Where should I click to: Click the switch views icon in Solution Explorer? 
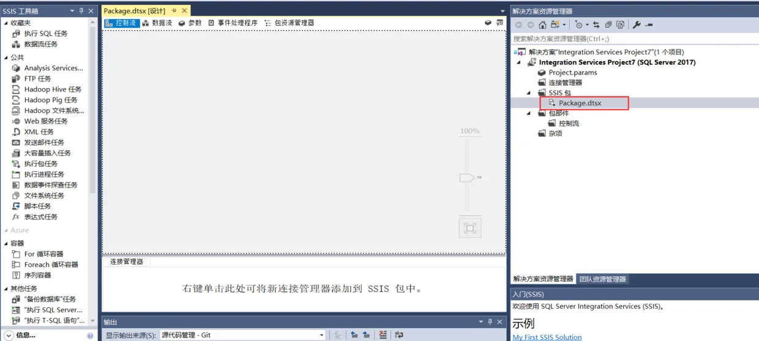point(555,25)
